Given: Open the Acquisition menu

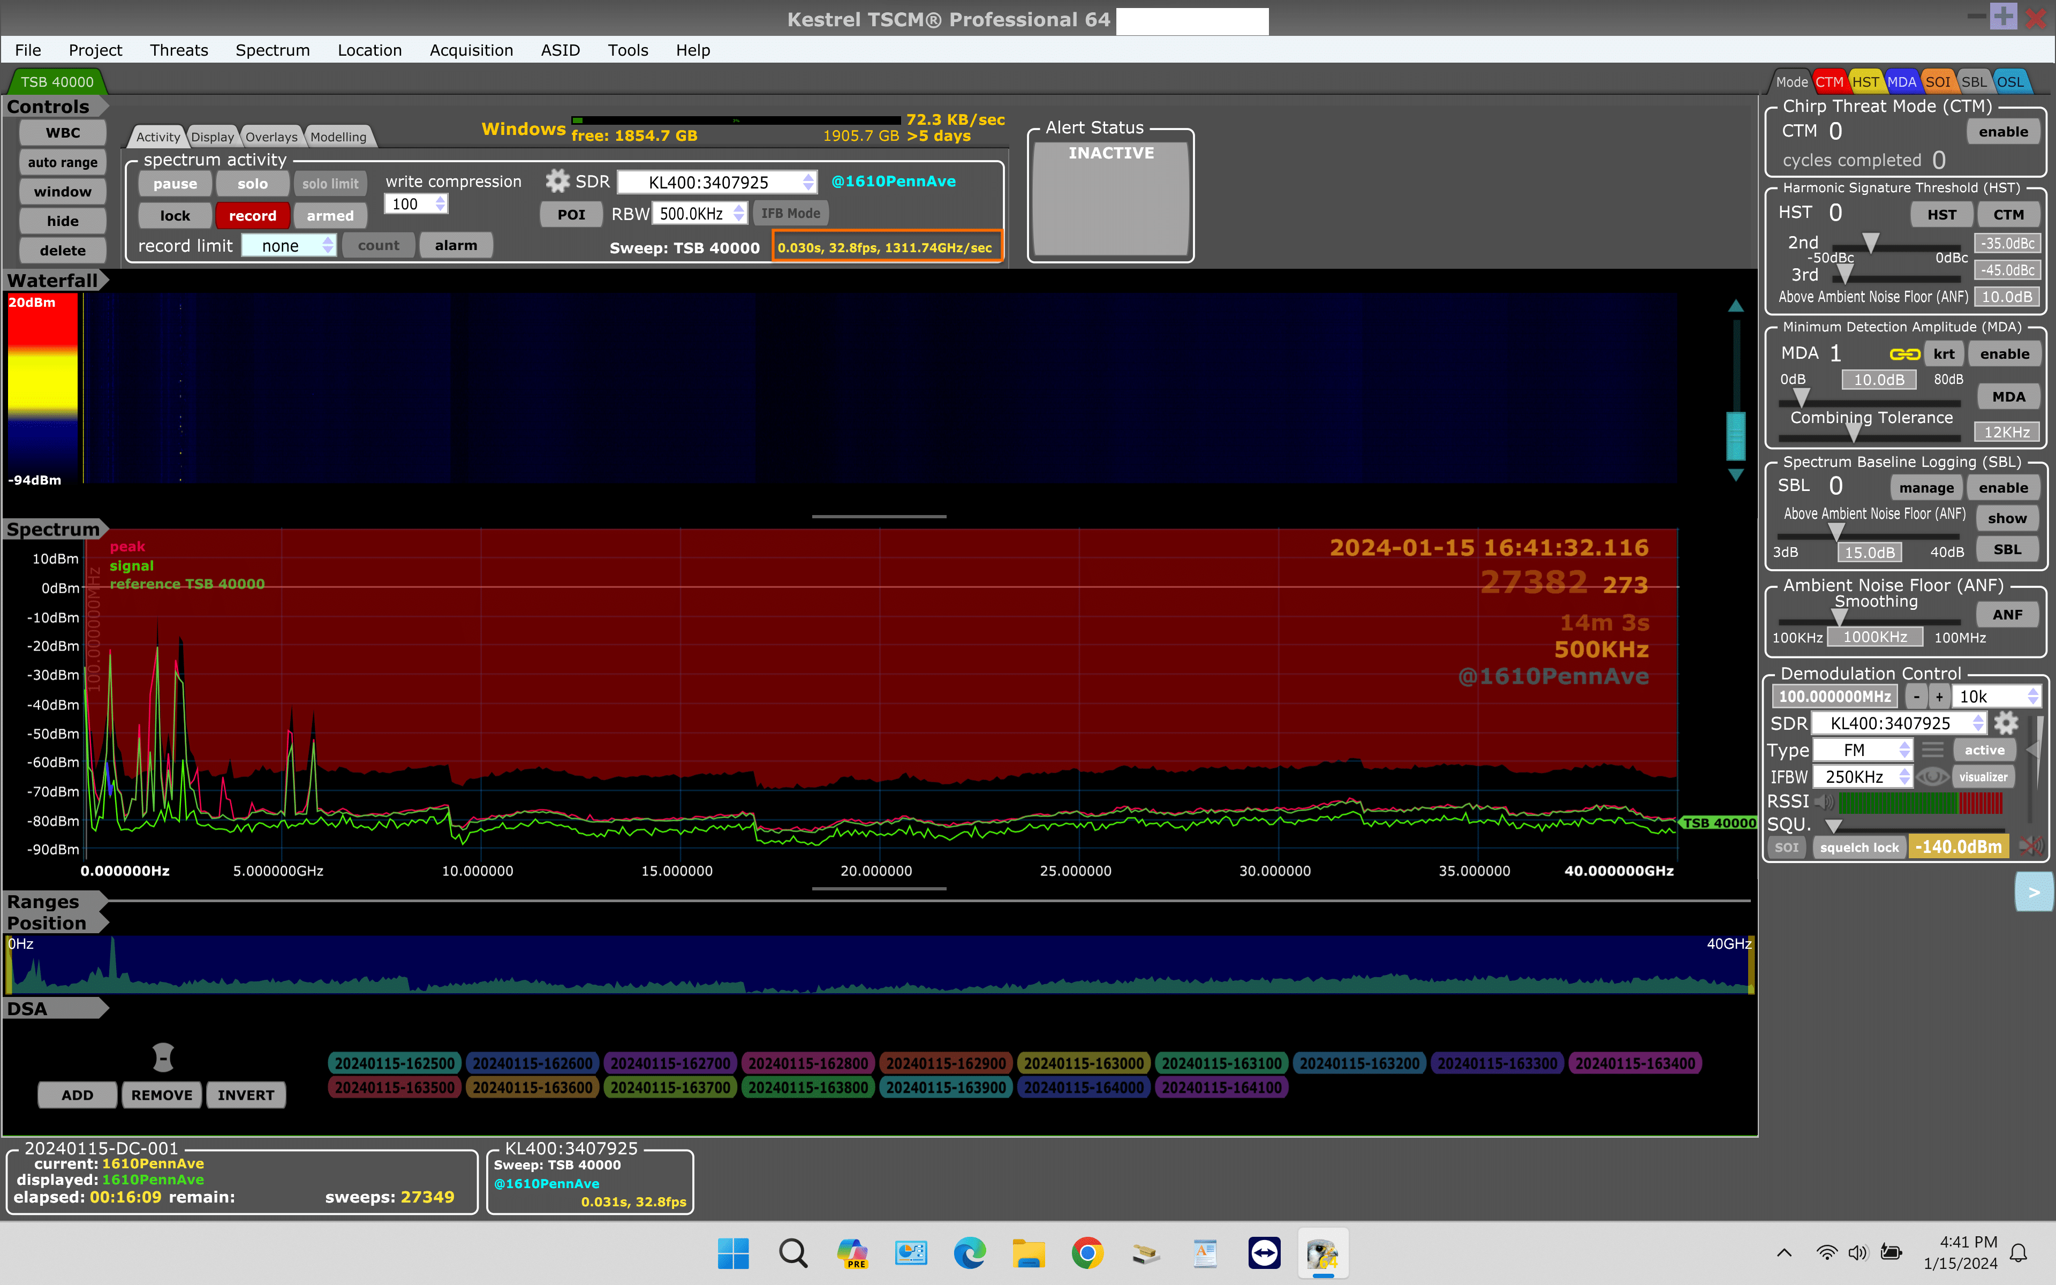Looking at the screenshot, I should [472, 50].
